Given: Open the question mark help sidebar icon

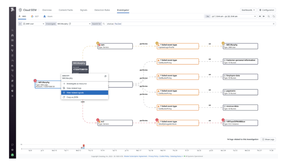Looking at the screenshot, I should point(13,150).
